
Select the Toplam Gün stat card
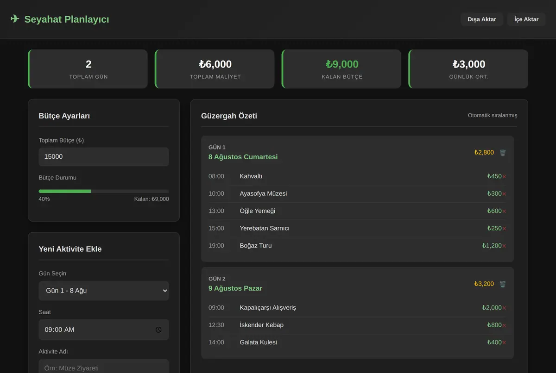tap(88, 69)
